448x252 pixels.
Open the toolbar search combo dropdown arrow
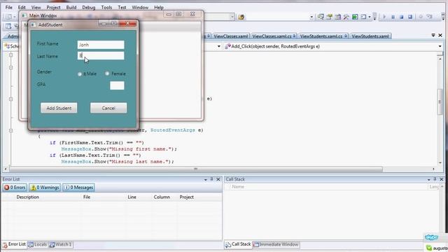click(311, 17)
